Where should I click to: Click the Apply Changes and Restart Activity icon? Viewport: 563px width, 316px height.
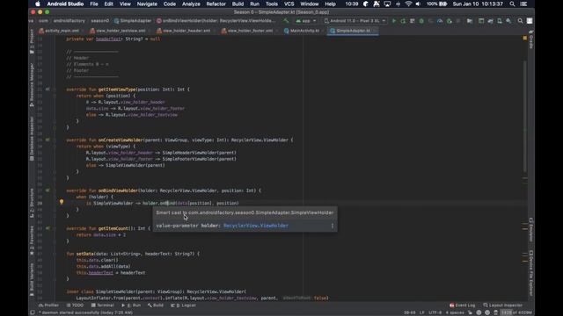tap(403, 21)
